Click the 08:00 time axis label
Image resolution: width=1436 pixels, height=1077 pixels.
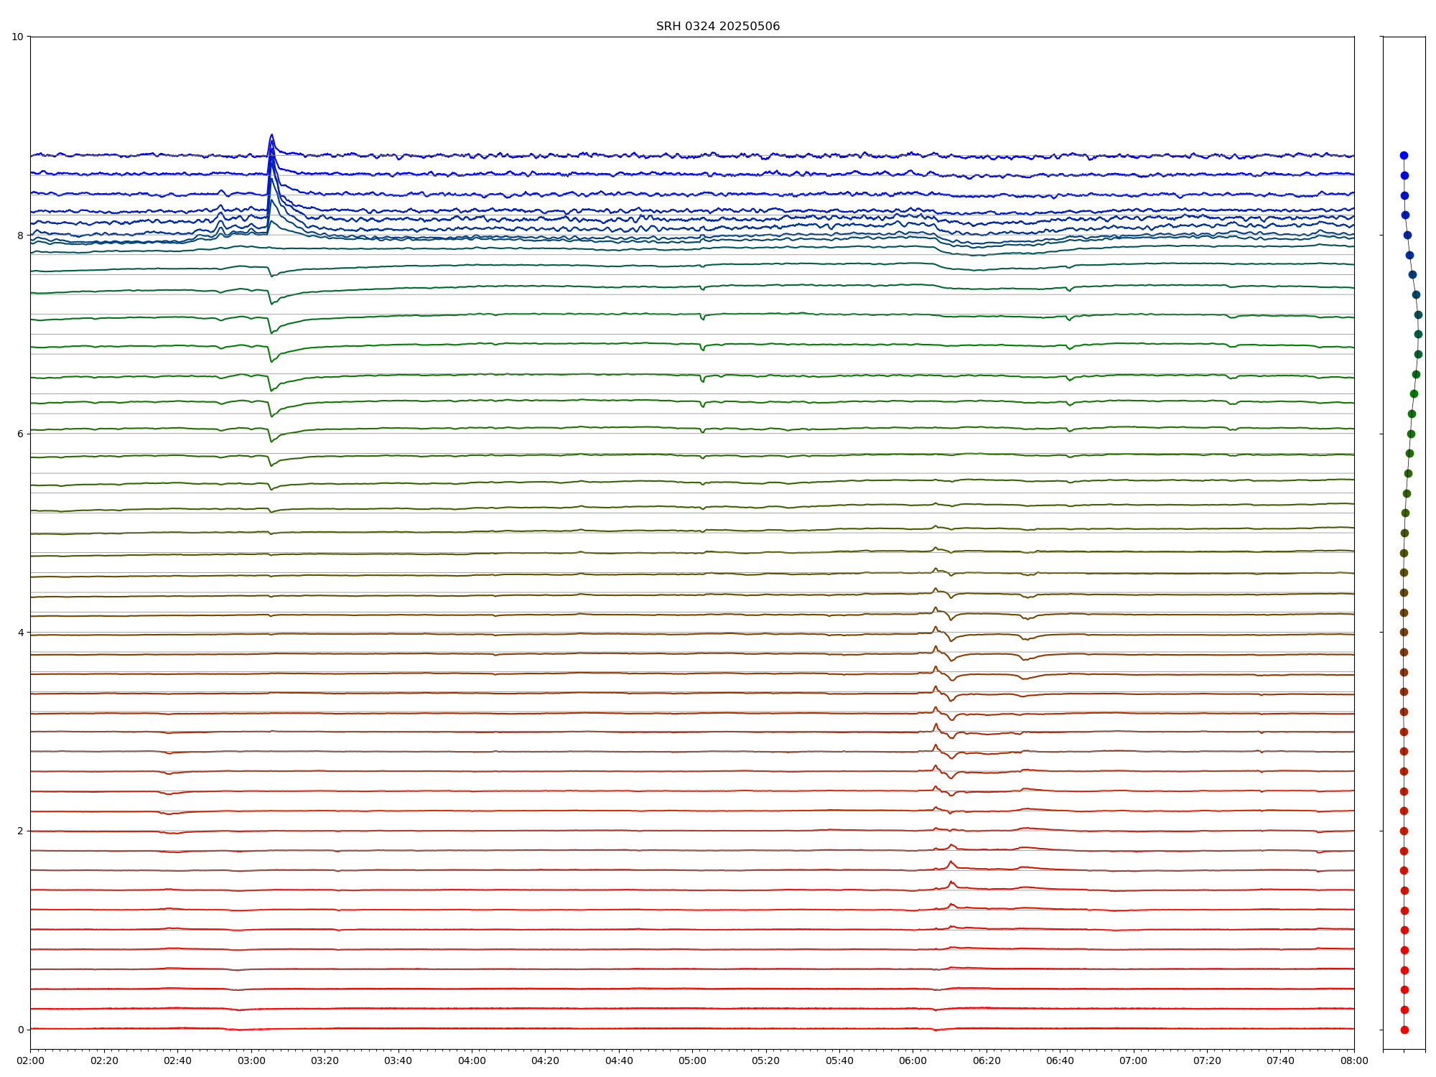pyautogui.click(x=1354, y=1060)
